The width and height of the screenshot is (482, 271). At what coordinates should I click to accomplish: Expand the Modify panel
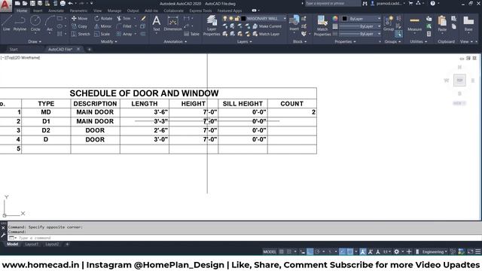tap(108, 41)
